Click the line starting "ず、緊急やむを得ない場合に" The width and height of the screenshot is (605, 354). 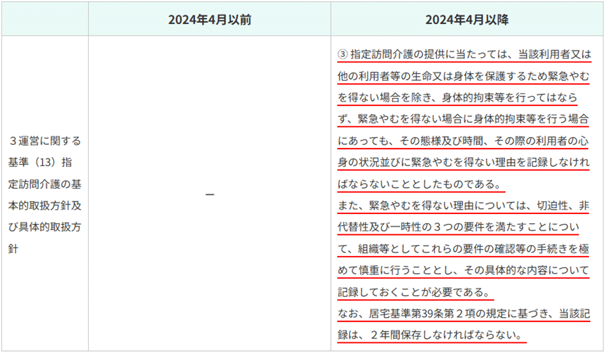click(464, 119)
